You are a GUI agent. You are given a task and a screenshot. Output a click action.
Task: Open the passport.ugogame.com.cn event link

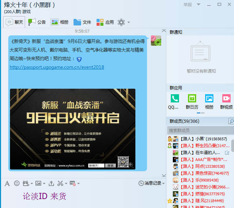57,67
